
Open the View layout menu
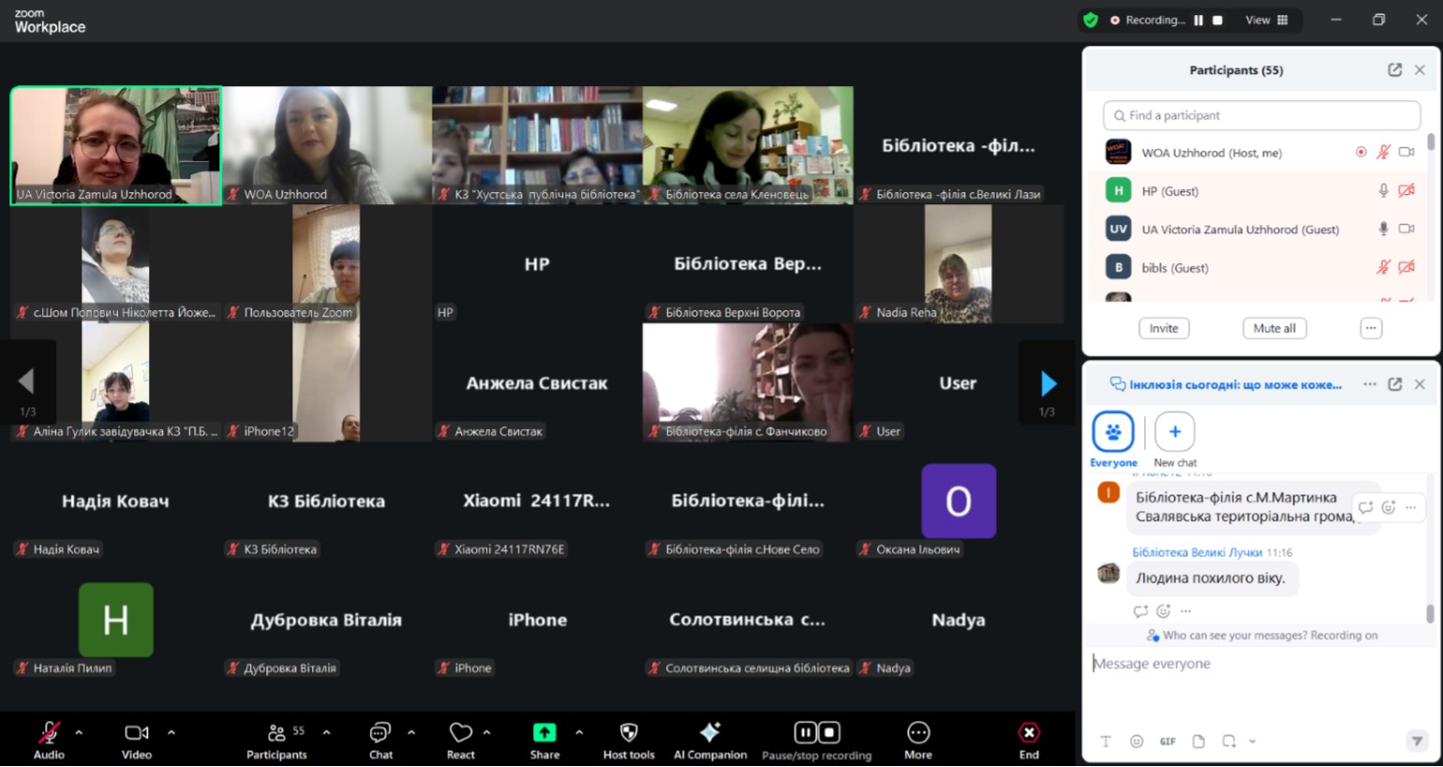(x=1267, y=20)
